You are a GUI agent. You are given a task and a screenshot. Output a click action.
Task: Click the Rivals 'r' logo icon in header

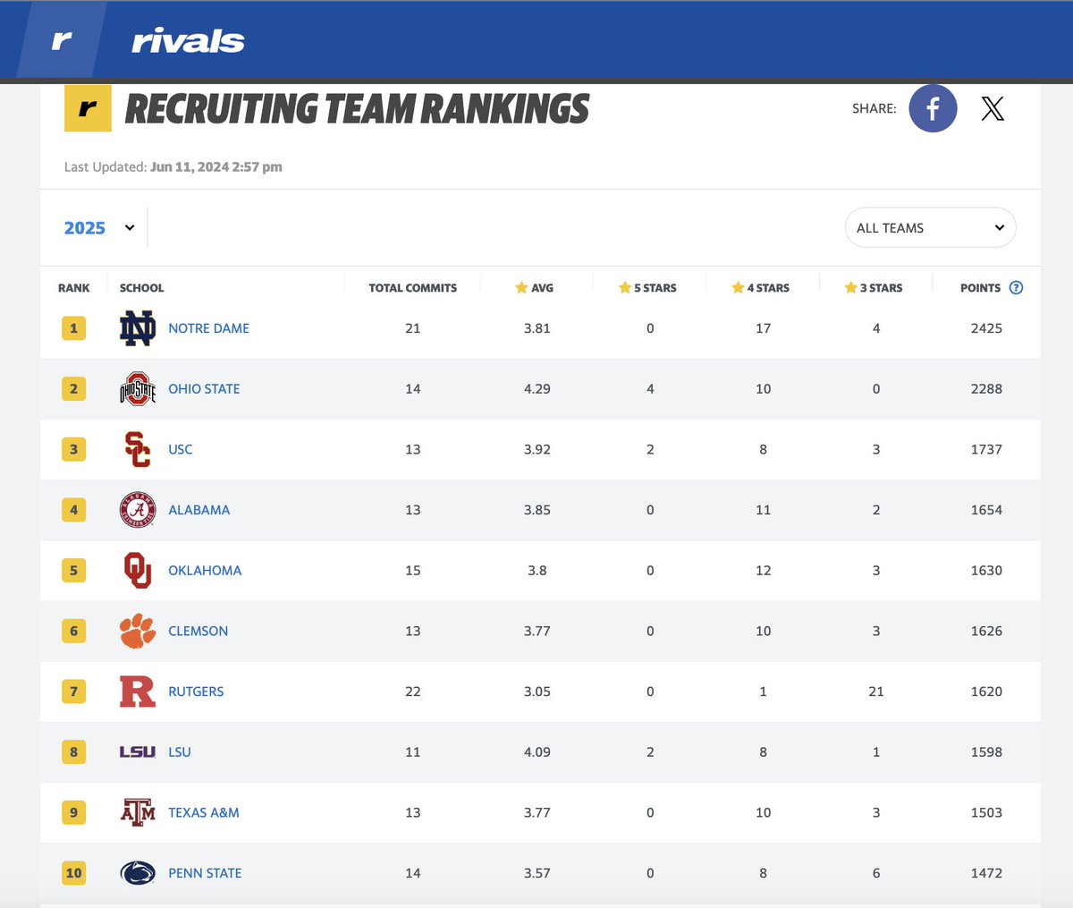click(x=62, y=40)
